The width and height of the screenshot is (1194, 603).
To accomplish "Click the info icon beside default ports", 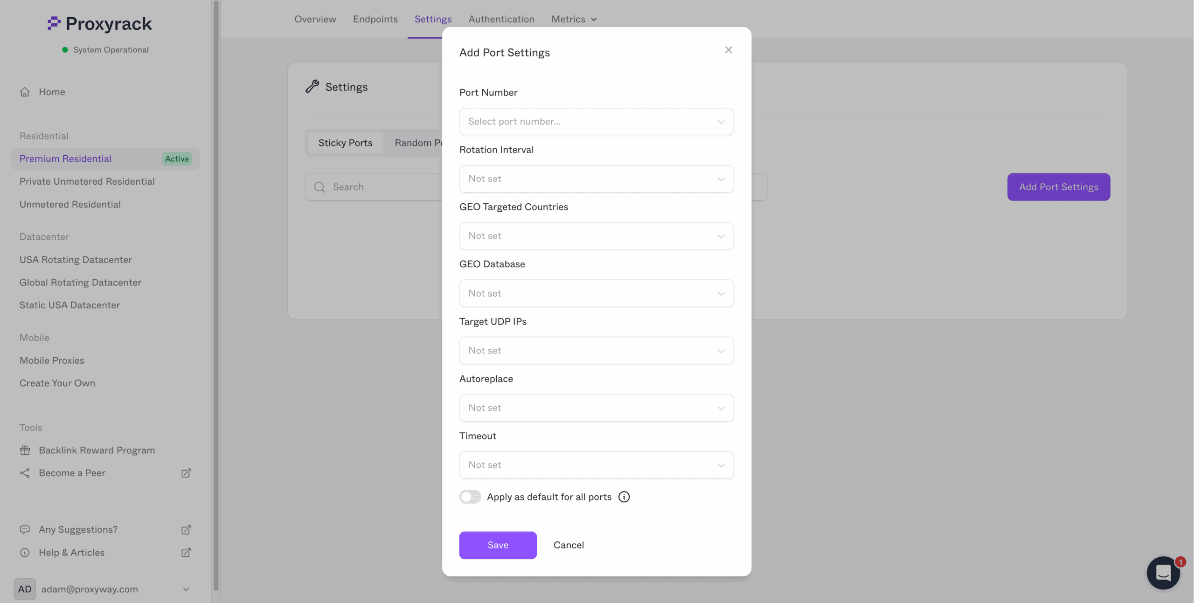I will [x=624, y=497].
